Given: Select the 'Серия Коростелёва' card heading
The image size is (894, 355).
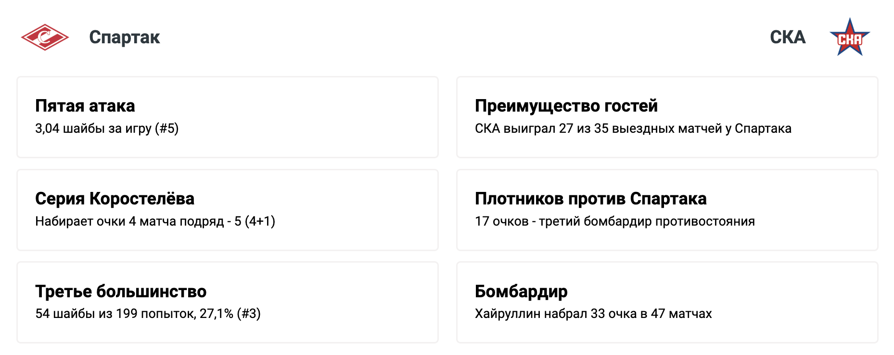Looking at the screenshot, I should click(x=115, y=199).
